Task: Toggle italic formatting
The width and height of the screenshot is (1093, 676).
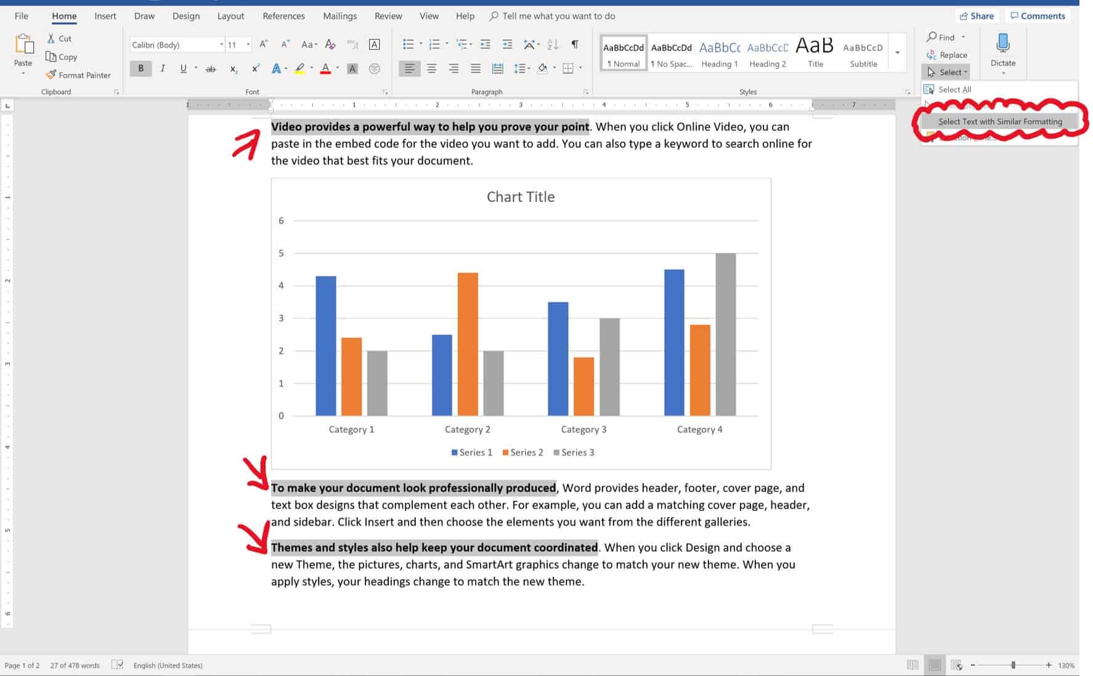Action: tap(162, 68)
